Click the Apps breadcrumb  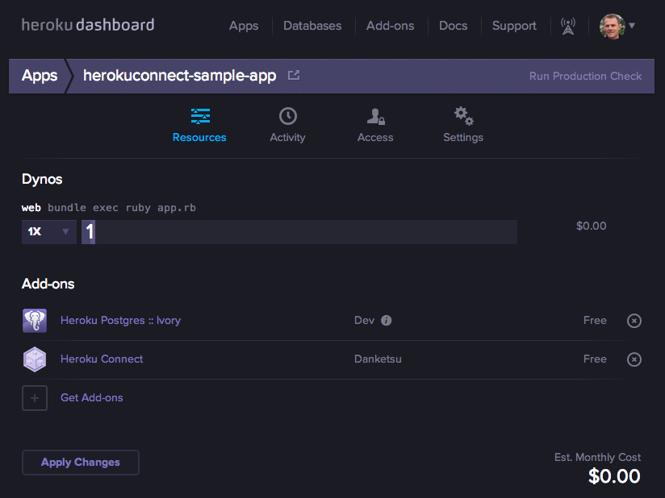[40, 76]
